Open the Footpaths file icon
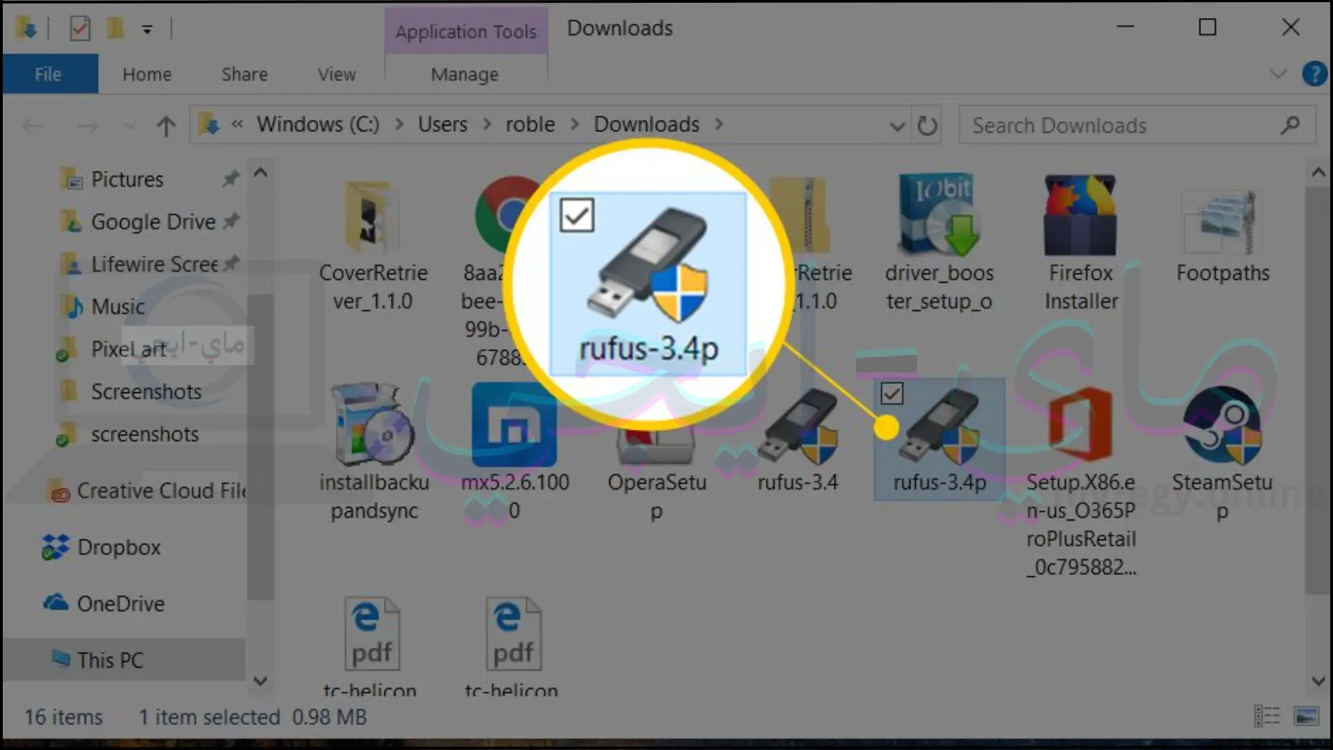 pyautogui.click(x=1222, y=221)
